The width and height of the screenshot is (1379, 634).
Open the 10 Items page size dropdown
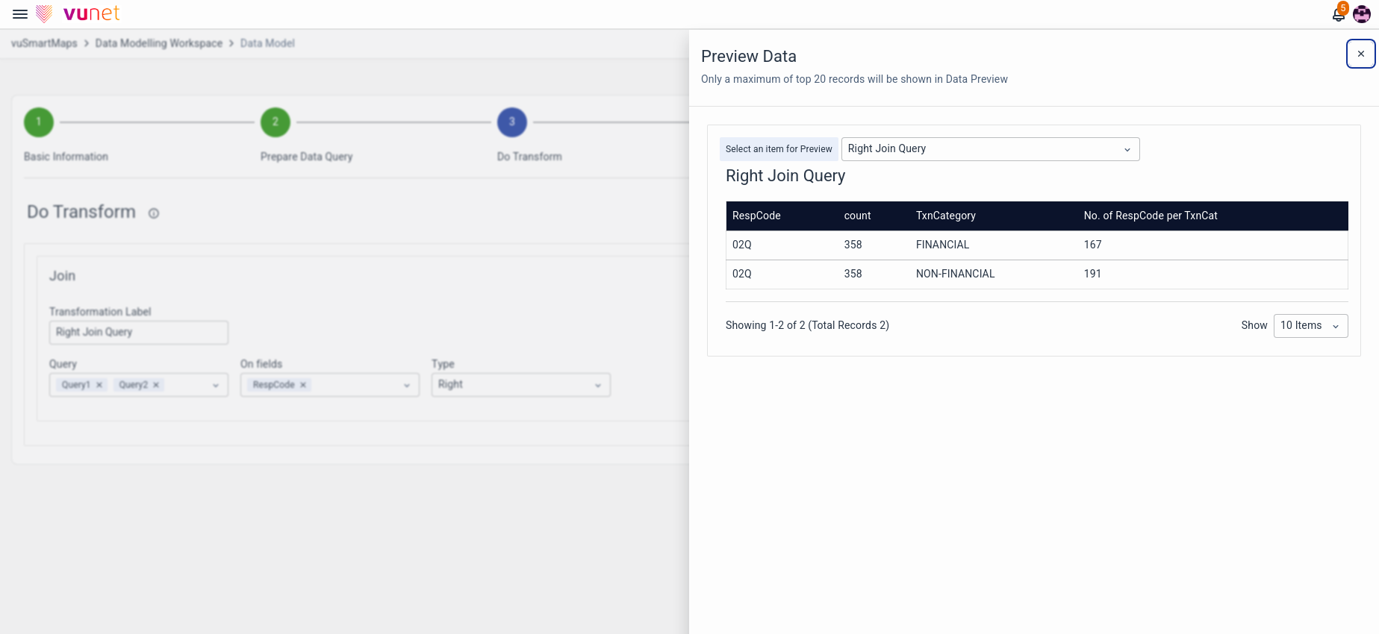point(1310,326)
